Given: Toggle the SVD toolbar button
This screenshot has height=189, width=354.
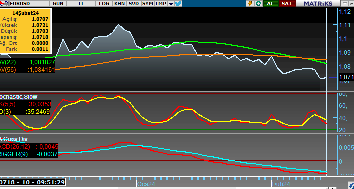Looking at the screenshot, I should (x=134, y=3).
